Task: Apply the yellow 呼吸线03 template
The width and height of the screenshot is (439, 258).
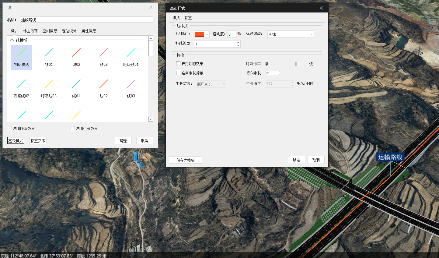Action: pyautogui.click(x=49, y=88)
